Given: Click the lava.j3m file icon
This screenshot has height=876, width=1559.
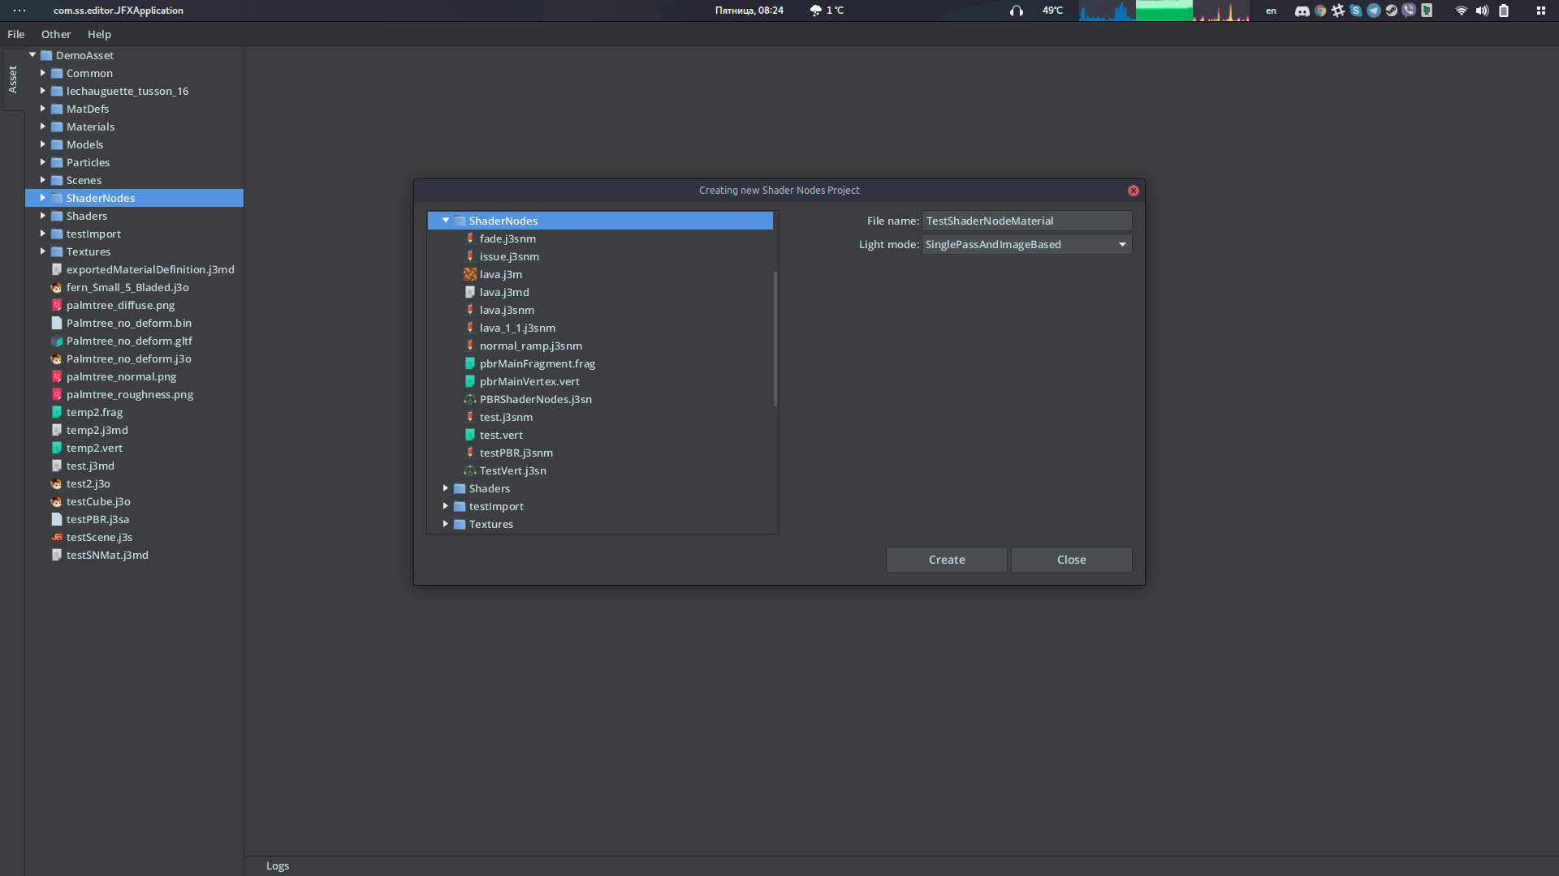Looking at the screenshot, I should pyautogui.click(x=469, y=273).
